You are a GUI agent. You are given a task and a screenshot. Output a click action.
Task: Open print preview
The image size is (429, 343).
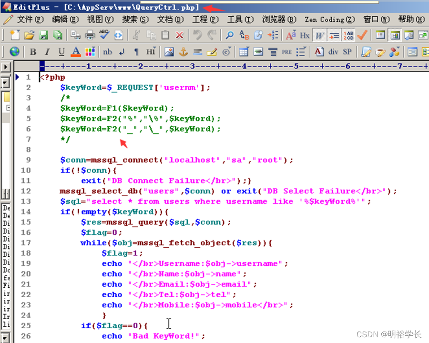click(x=76, y=35)
